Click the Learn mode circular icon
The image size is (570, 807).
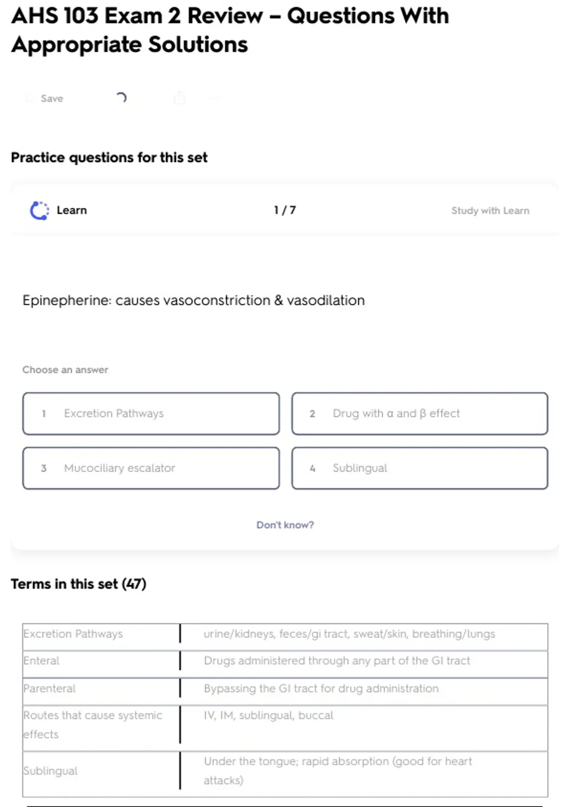point(39,210)
